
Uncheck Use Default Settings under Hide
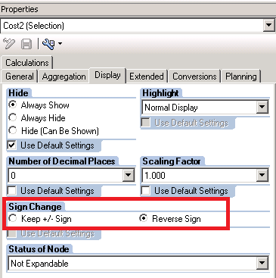pos(12,145)
